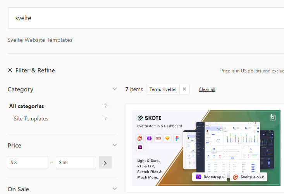This screenshot has height=194, width=284.
Task: Click the Filter & Refine label
Action: pos(35,70)
